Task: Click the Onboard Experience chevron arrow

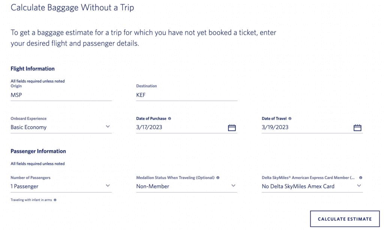Action: point(108,127)
